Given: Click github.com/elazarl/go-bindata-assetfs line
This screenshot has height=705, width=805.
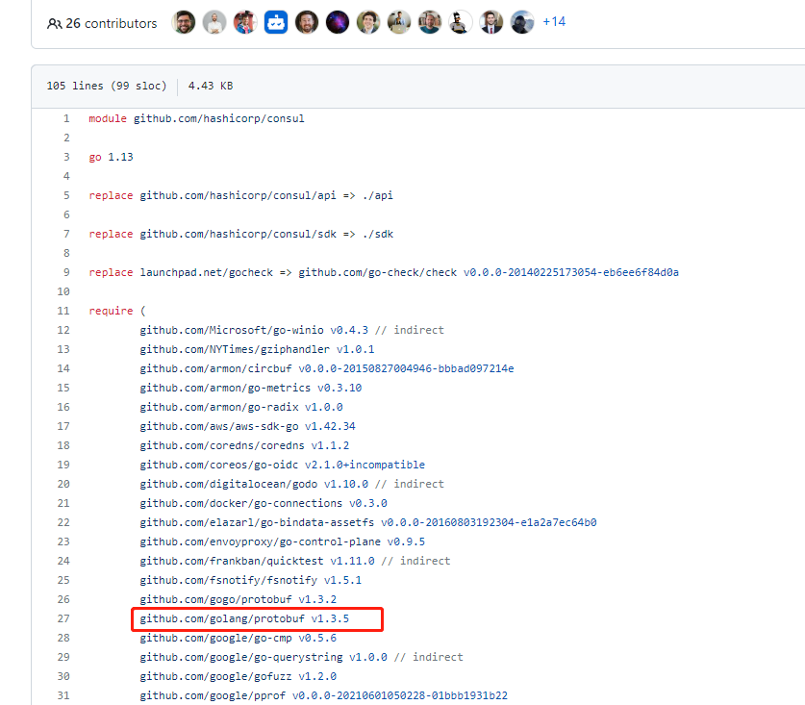Looking at the screenshot, I should click(368, 522).
